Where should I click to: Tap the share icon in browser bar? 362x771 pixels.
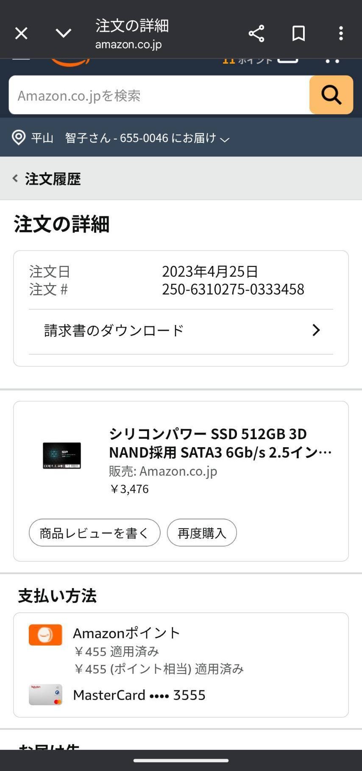pyautogui.click(x=256, y=33)
